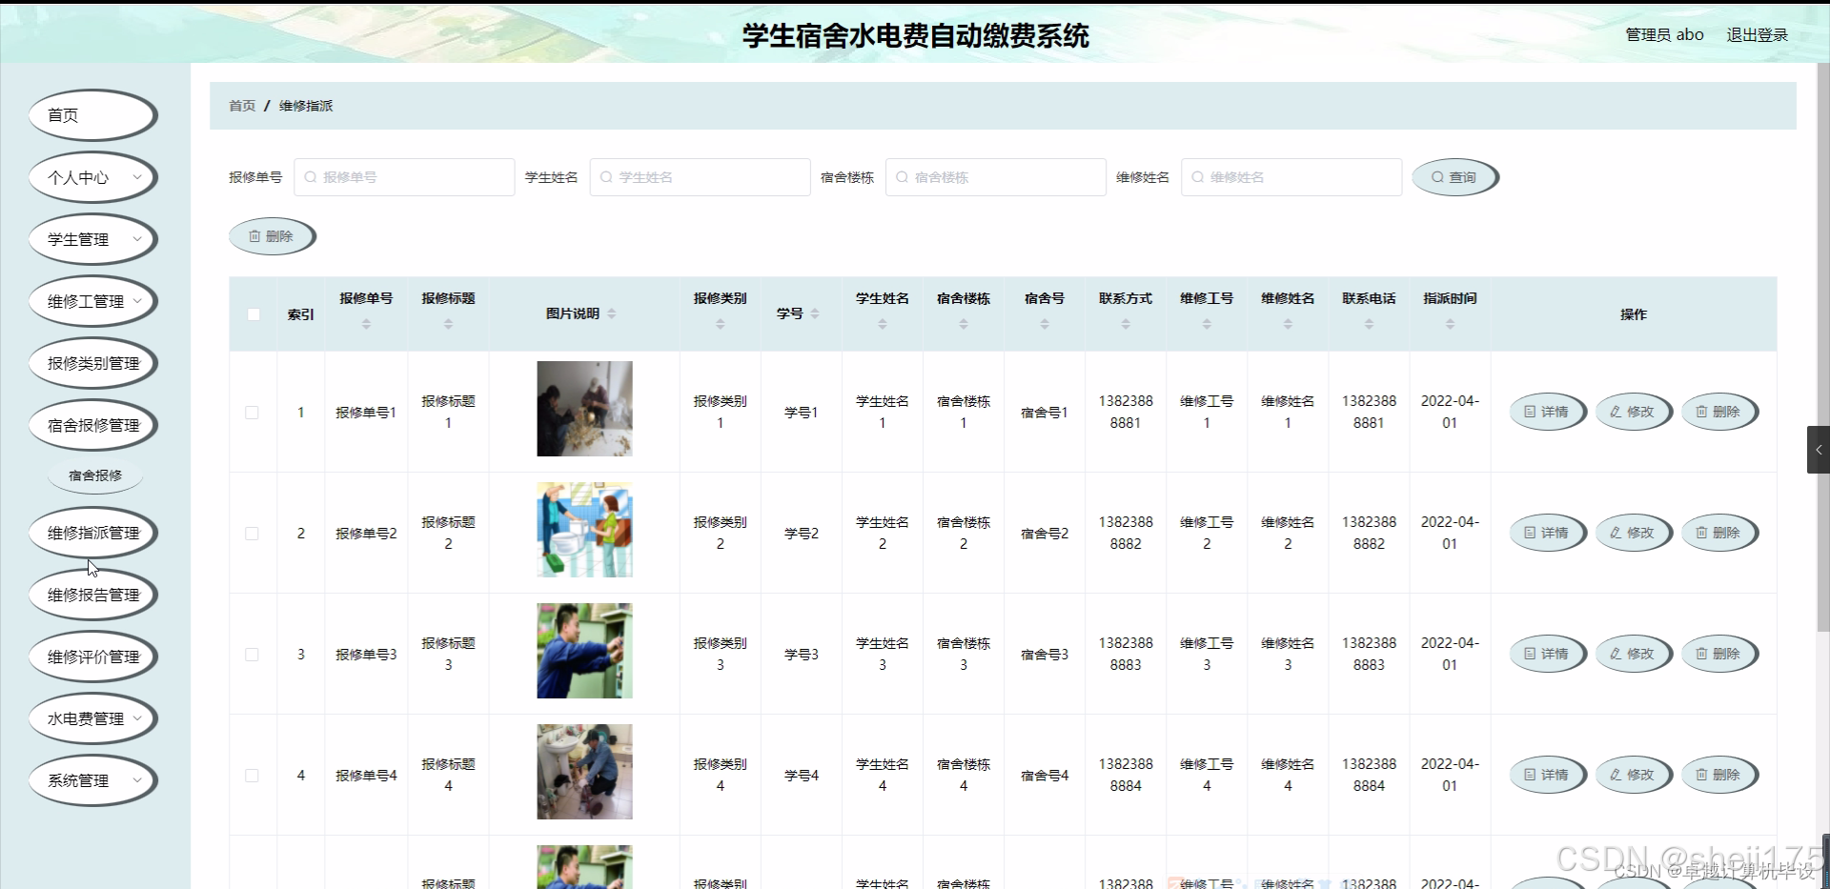Open the 维修报告管理 sidebar item
This screenshot has width=1830, height=889.
pos(92,594)
